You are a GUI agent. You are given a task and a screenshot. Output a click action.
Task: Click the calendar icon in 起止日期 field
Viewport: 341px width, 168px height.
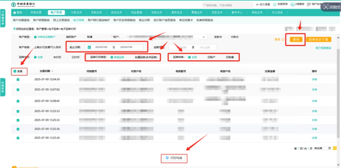pyautogui.click(x=89, y=47)
